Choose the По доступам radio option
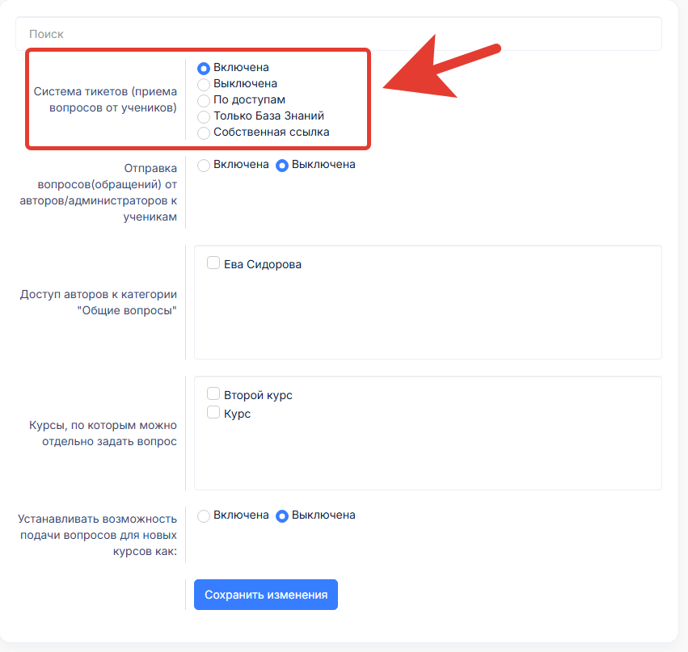The height and width of the screenshot is (652, 688). pyautogui.click(x=204, y=101)
